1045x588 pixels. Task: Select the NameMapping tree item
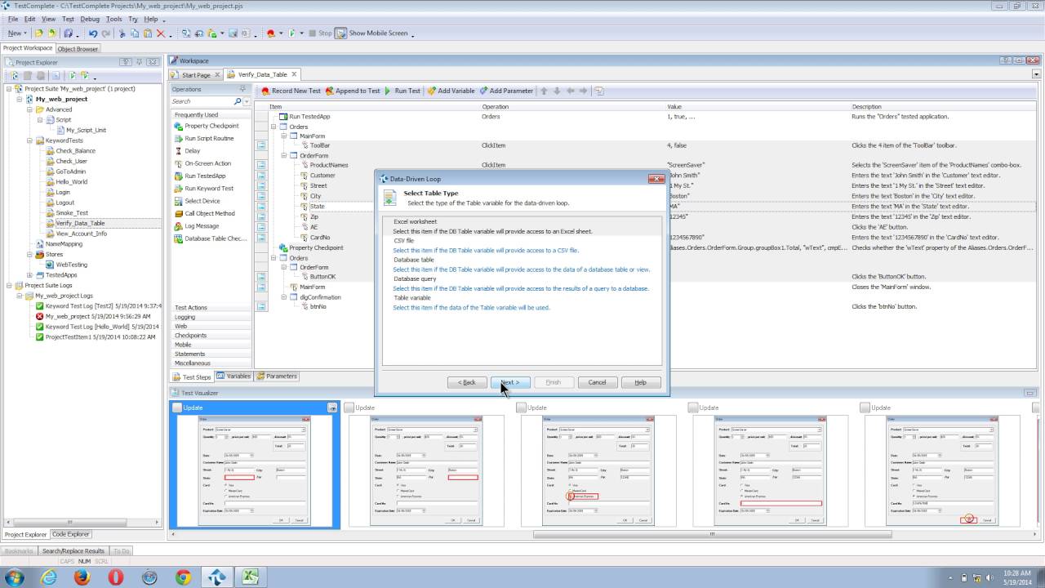click(64, 243)
